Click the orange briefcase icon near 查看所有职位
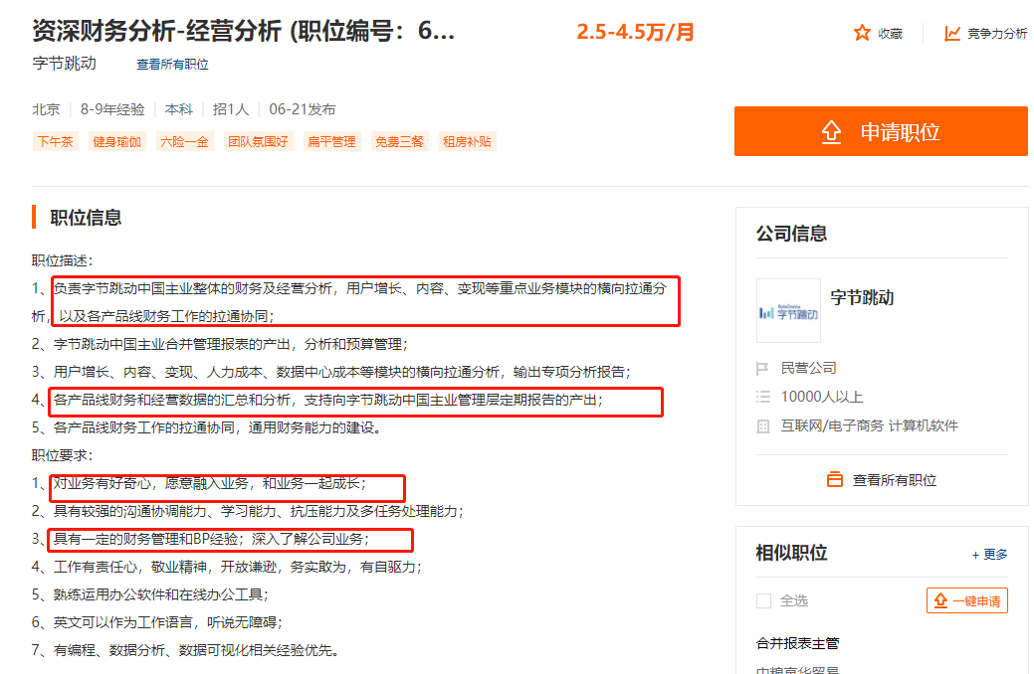1034x674 pixels. coord(835,479)
